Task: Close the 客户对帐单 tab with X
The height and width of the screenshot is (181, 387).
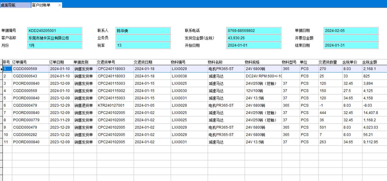Action: 59,5
